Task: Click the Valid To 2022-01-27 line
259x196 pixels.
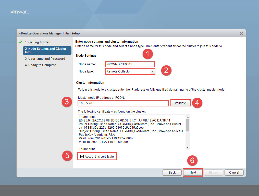Action: point(104,142)
